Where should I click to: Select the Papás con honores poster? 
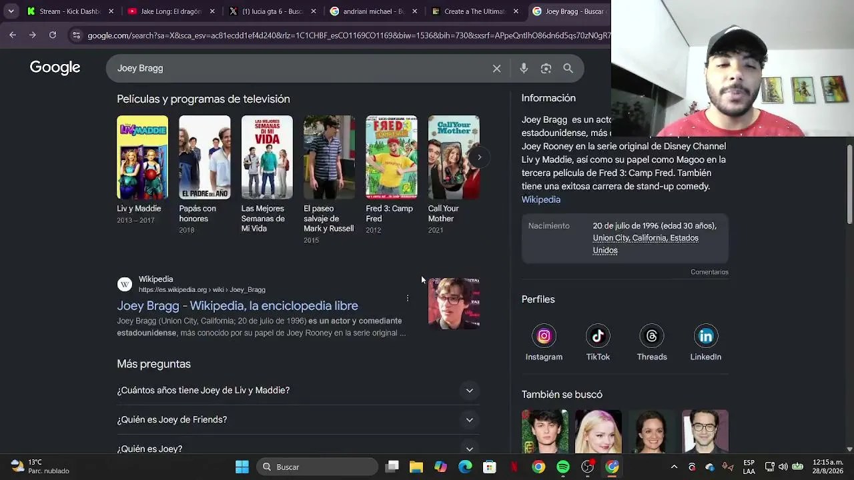[205, 157]
